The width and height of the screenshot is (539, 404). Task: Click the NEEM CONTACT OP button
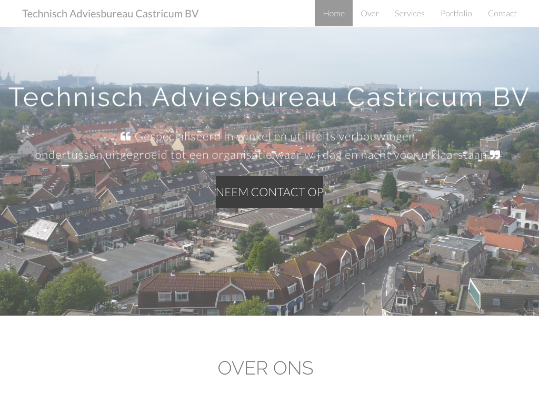pos(269,192)
